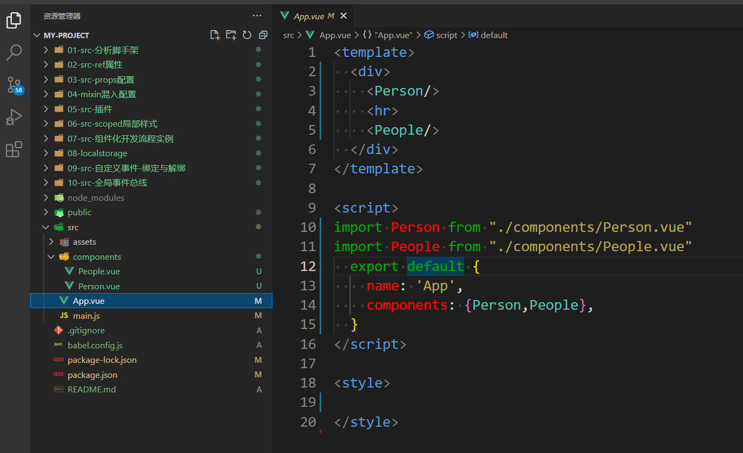Viewport: 743px width, 453px height.
Task: Click line number 1 in the gutter
Action: click(x=312, y=52)
